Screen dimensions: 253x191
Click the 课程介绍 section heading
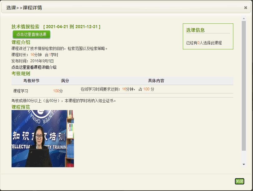click(x=21, y=42)
